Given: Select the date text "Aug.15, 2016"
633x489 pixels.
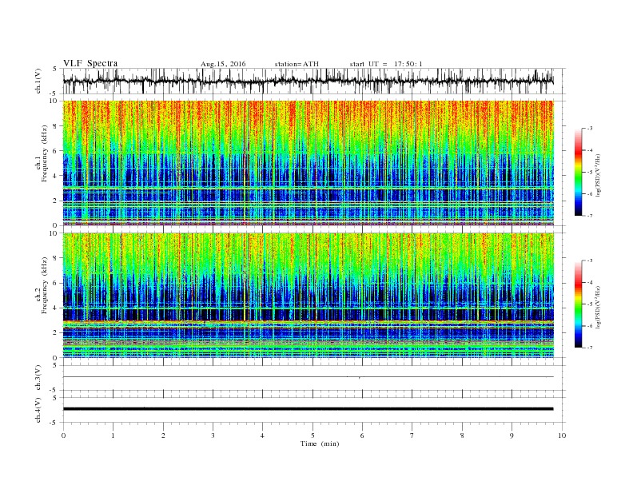Looking at the screenshot, I should 223,64.
